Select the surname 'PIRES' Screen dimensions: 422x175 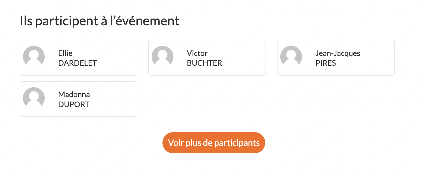click(x=325, y=63)
